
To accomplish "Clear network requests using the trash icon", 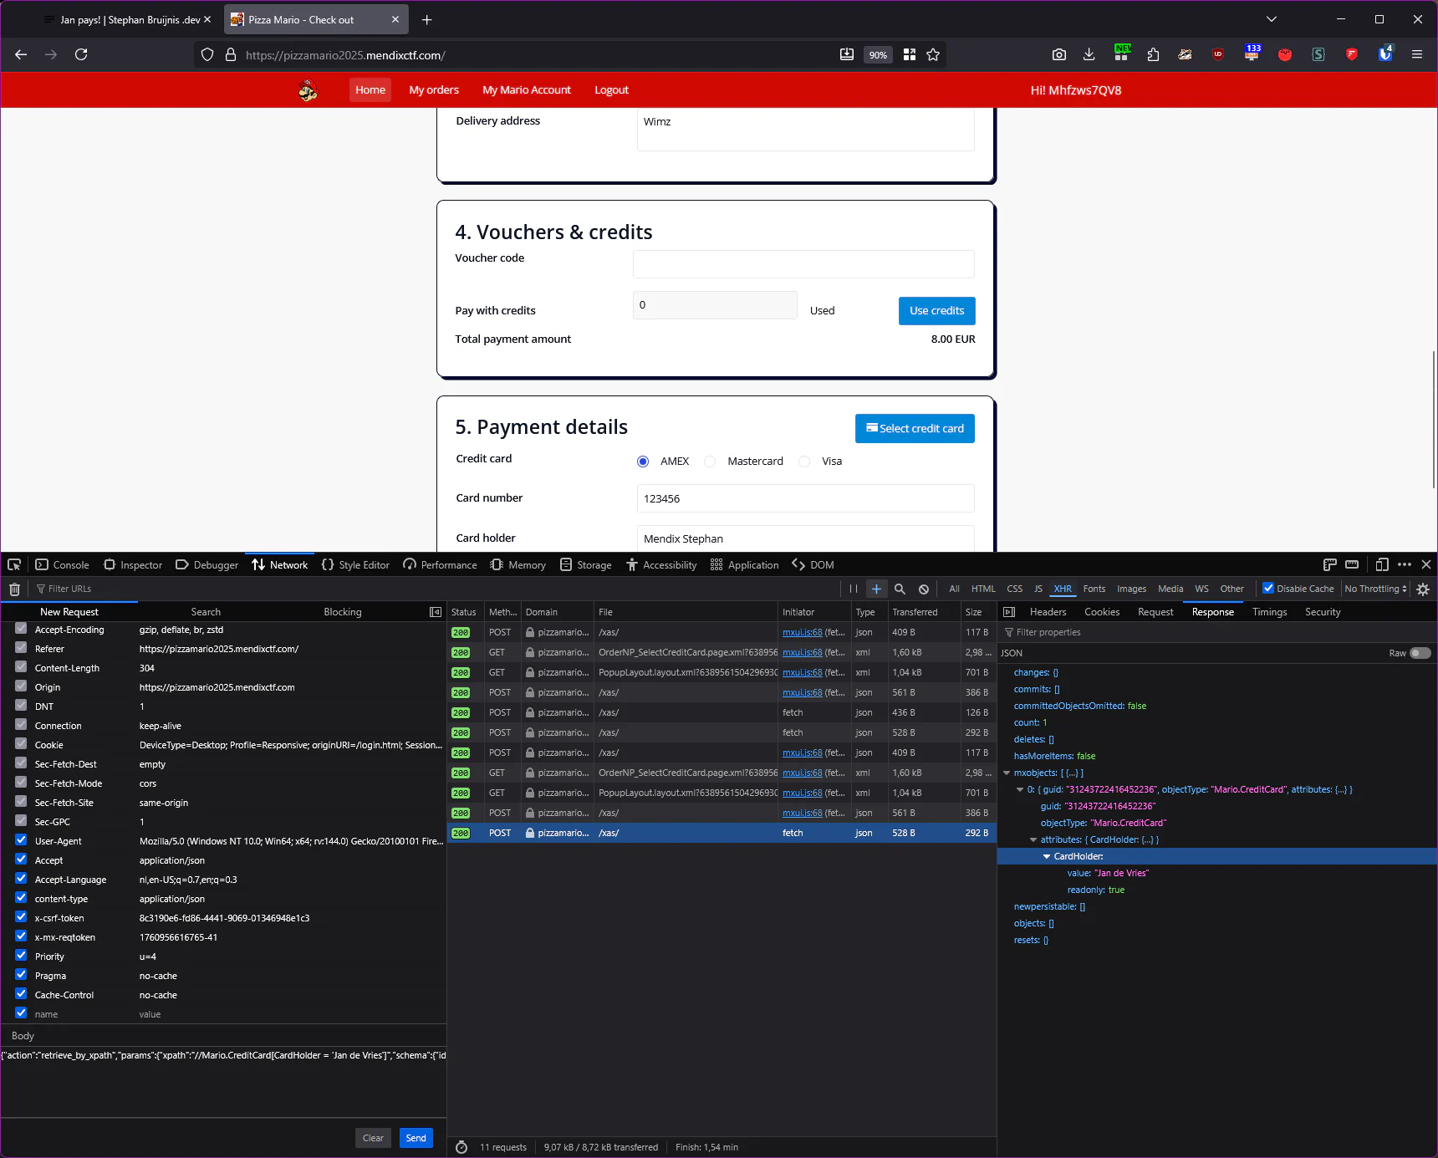I will [x=13, y=589].
